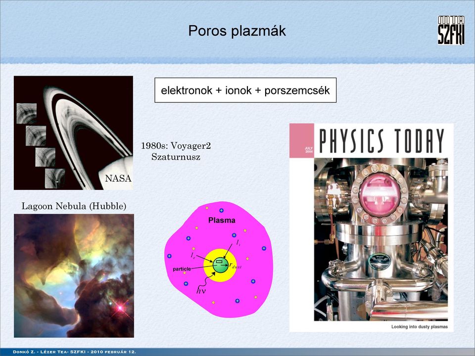Click the slide title 'Poros plazmák'
The height and width of the screenshot is (356, 475).
click(237, 31)
